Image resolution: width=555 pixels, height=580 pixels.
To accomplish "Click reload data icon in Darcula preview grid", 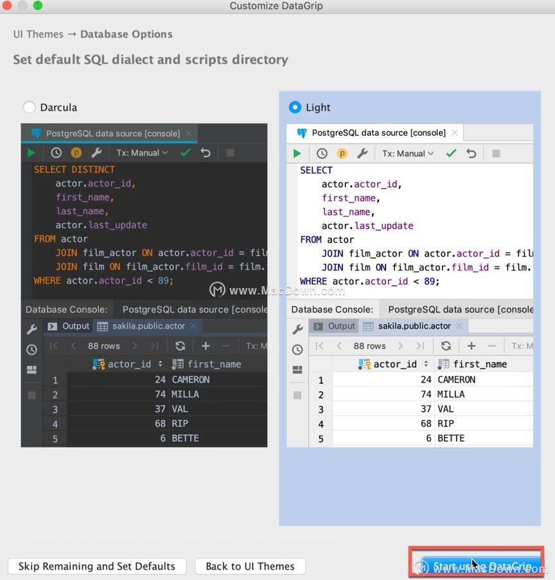I will [x=181, y=346].
